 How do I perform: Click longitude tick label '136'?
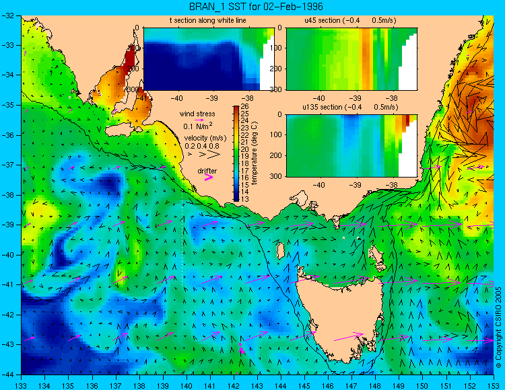tap(92, 385)
